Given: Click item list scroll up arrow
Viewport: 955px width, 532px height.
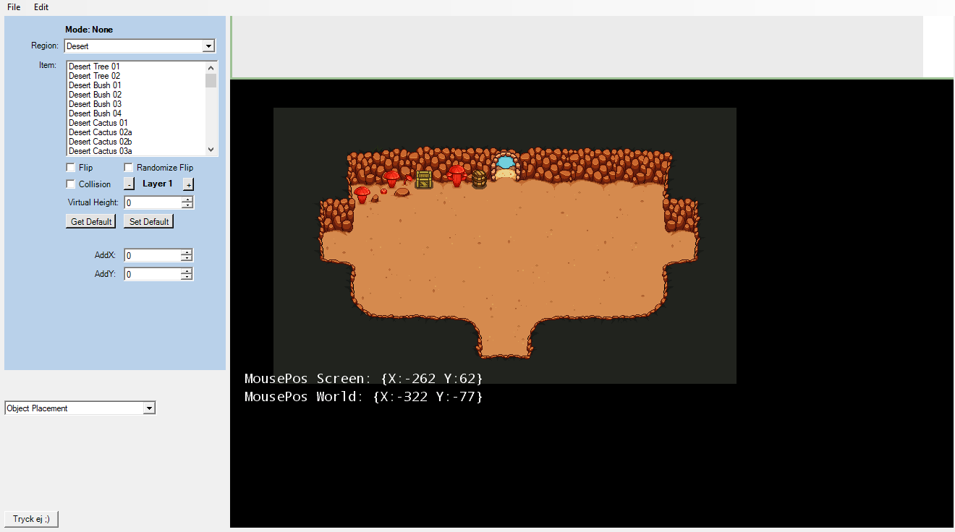Looking at the screenshot, I should (x=211, y=67).
